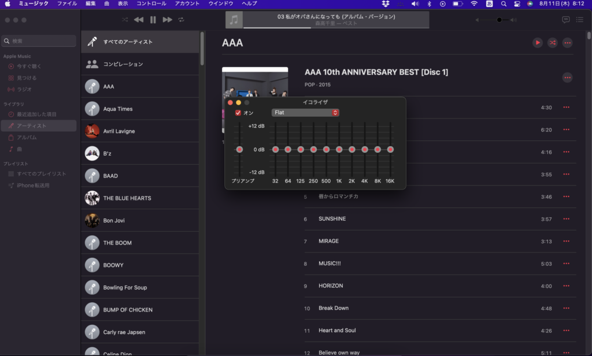Open more options for Break Down track
Viewport: 592px width, 356px height.
click(567, 308)
